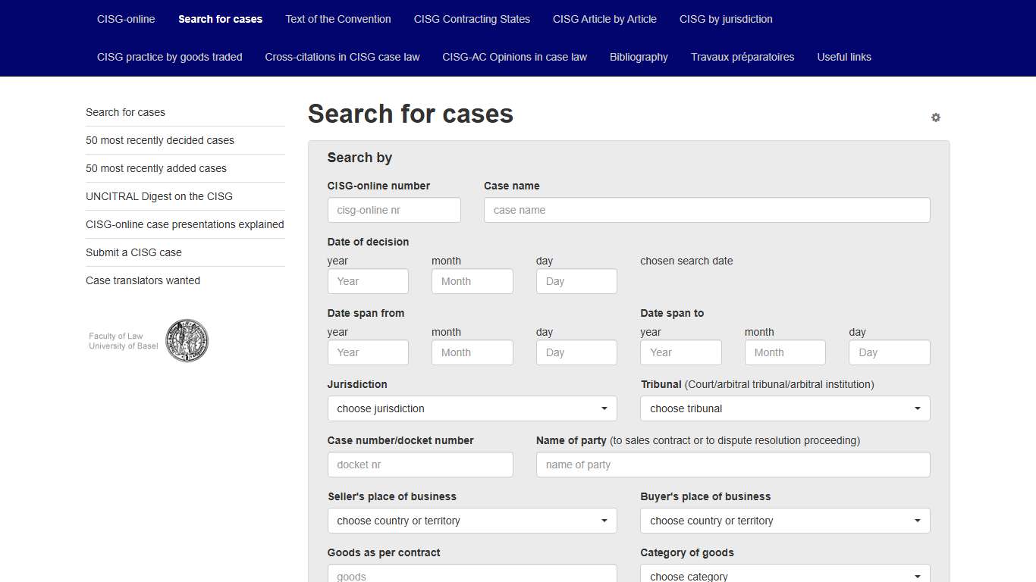Open the choose tribunal dropdown
Image resolution: width=1036 pixels, height=582 pixels.
click(x=784, y=408)
